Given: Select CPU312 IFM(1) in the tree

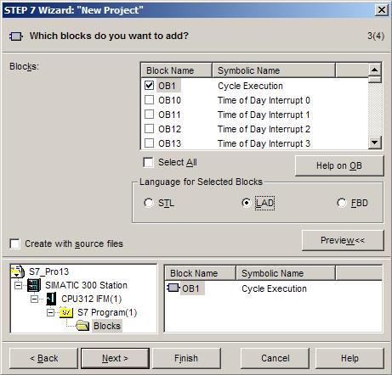Looking at the screenshot, I should coord(92,299).
